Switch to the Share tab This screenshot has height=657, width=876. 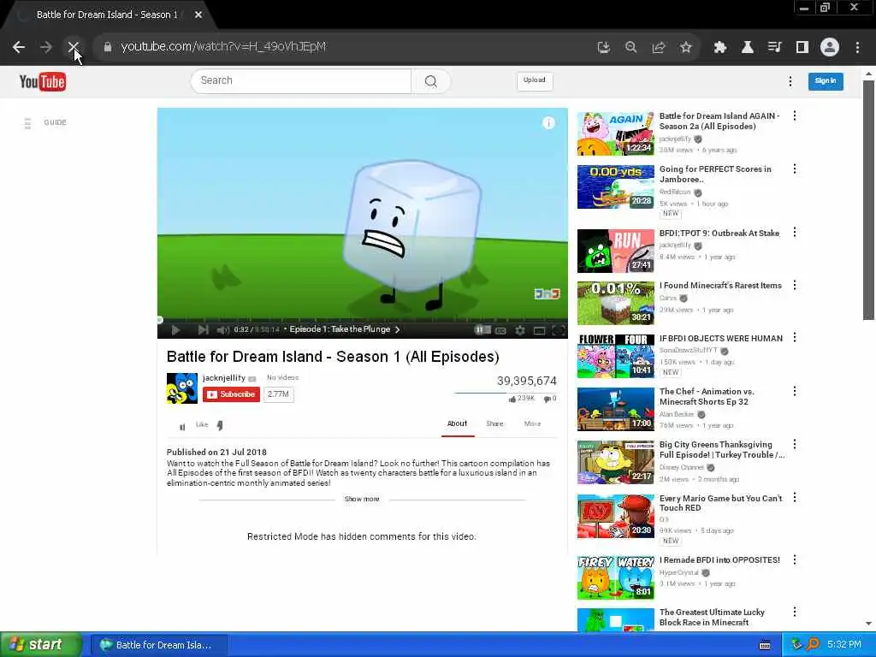click(x=494, y=424)
